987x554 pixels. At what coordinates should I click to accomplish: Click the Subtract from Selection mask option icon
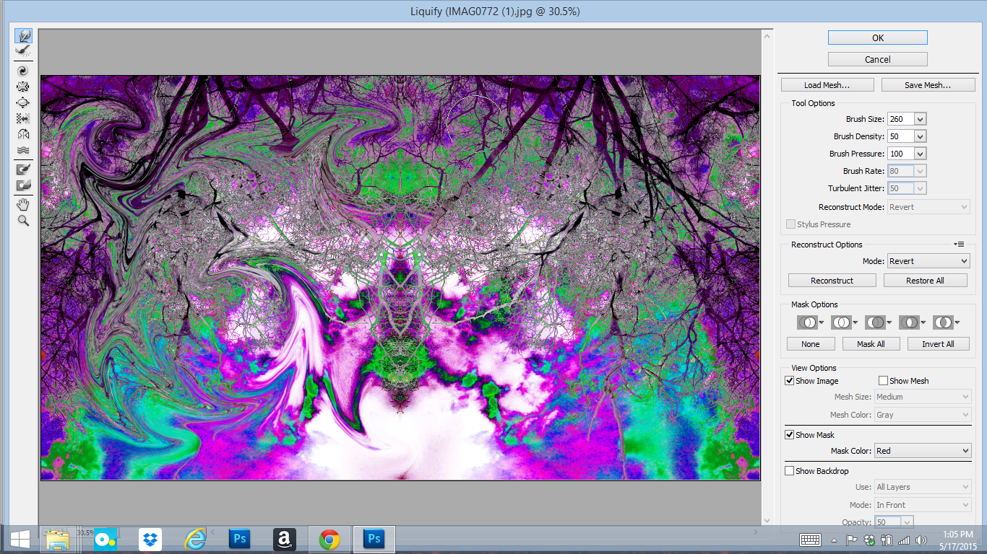coord(877,322)
